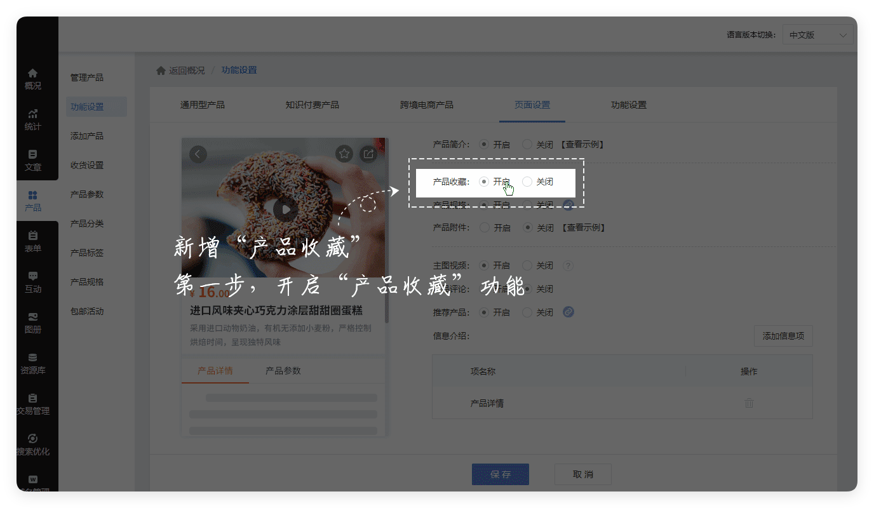Click the 保存 save button

pyautogui.click(x=501, y=474)
